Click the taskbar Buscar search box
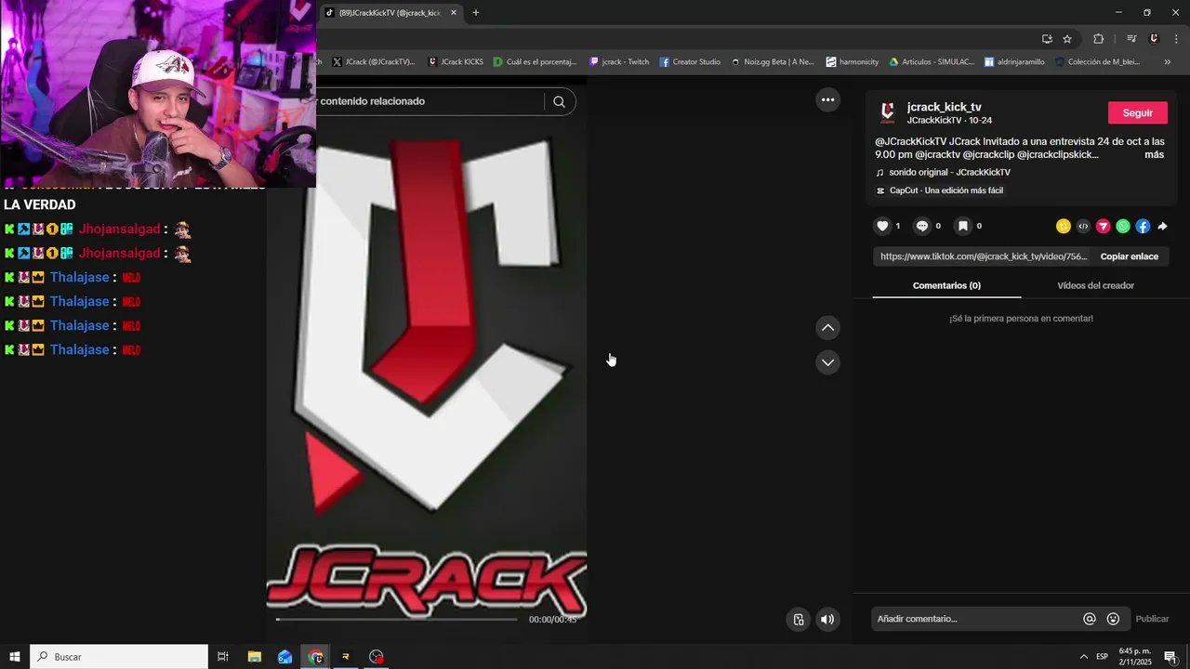This screenshot has height=669, width=1190. (x=119, y=657)
